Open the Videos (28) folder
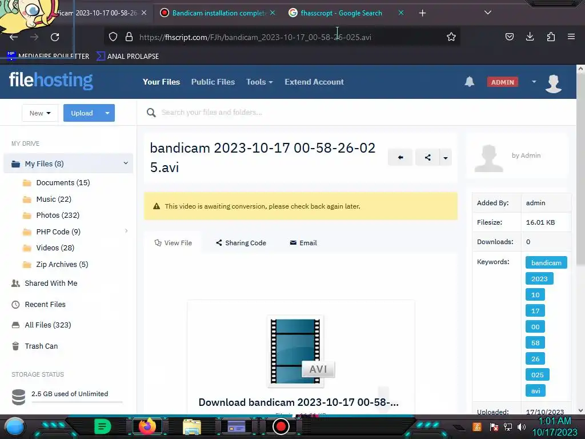 coord(55,248)
